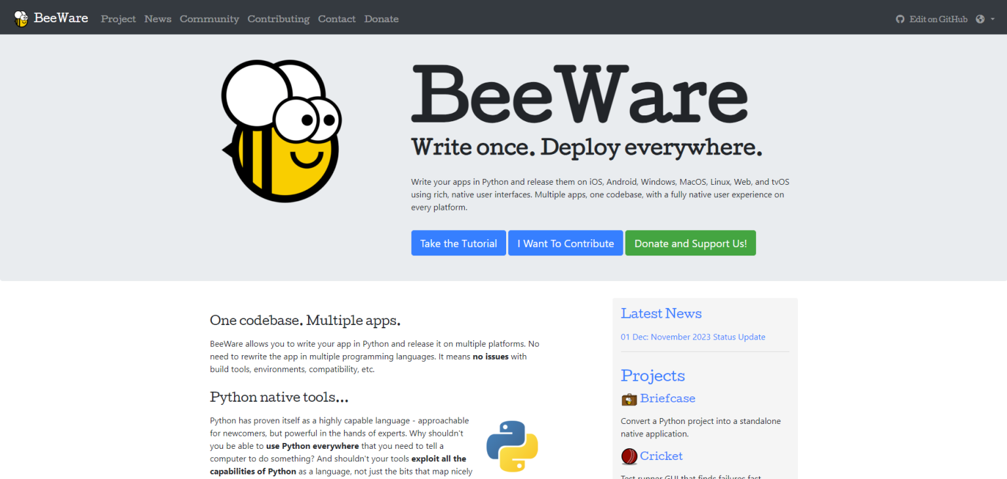Open the November 2023 Status Update link
1007x479 pixels.
click(x=693, y=337)
